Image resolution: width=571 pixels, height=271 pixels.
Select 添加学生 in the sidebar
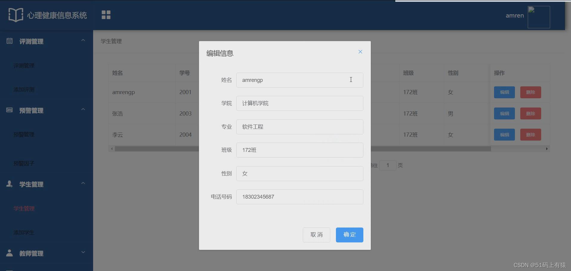[x=24, y=233]
